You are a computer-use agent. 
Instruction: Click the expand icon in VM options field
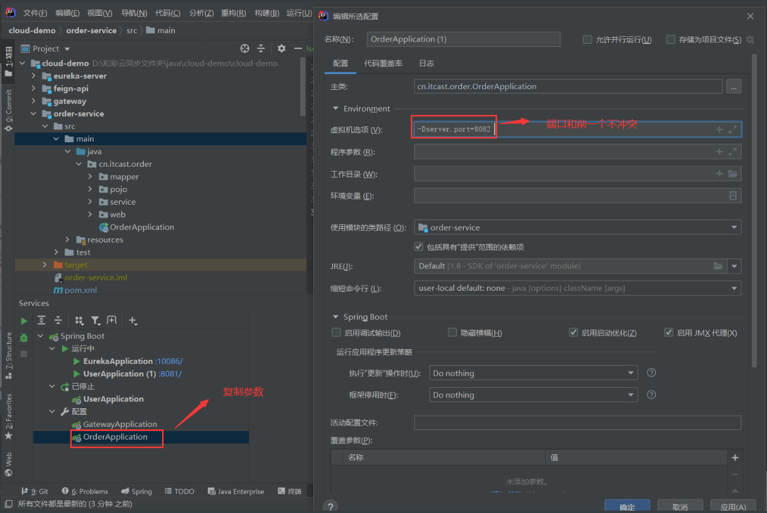(x=733, y=129)
